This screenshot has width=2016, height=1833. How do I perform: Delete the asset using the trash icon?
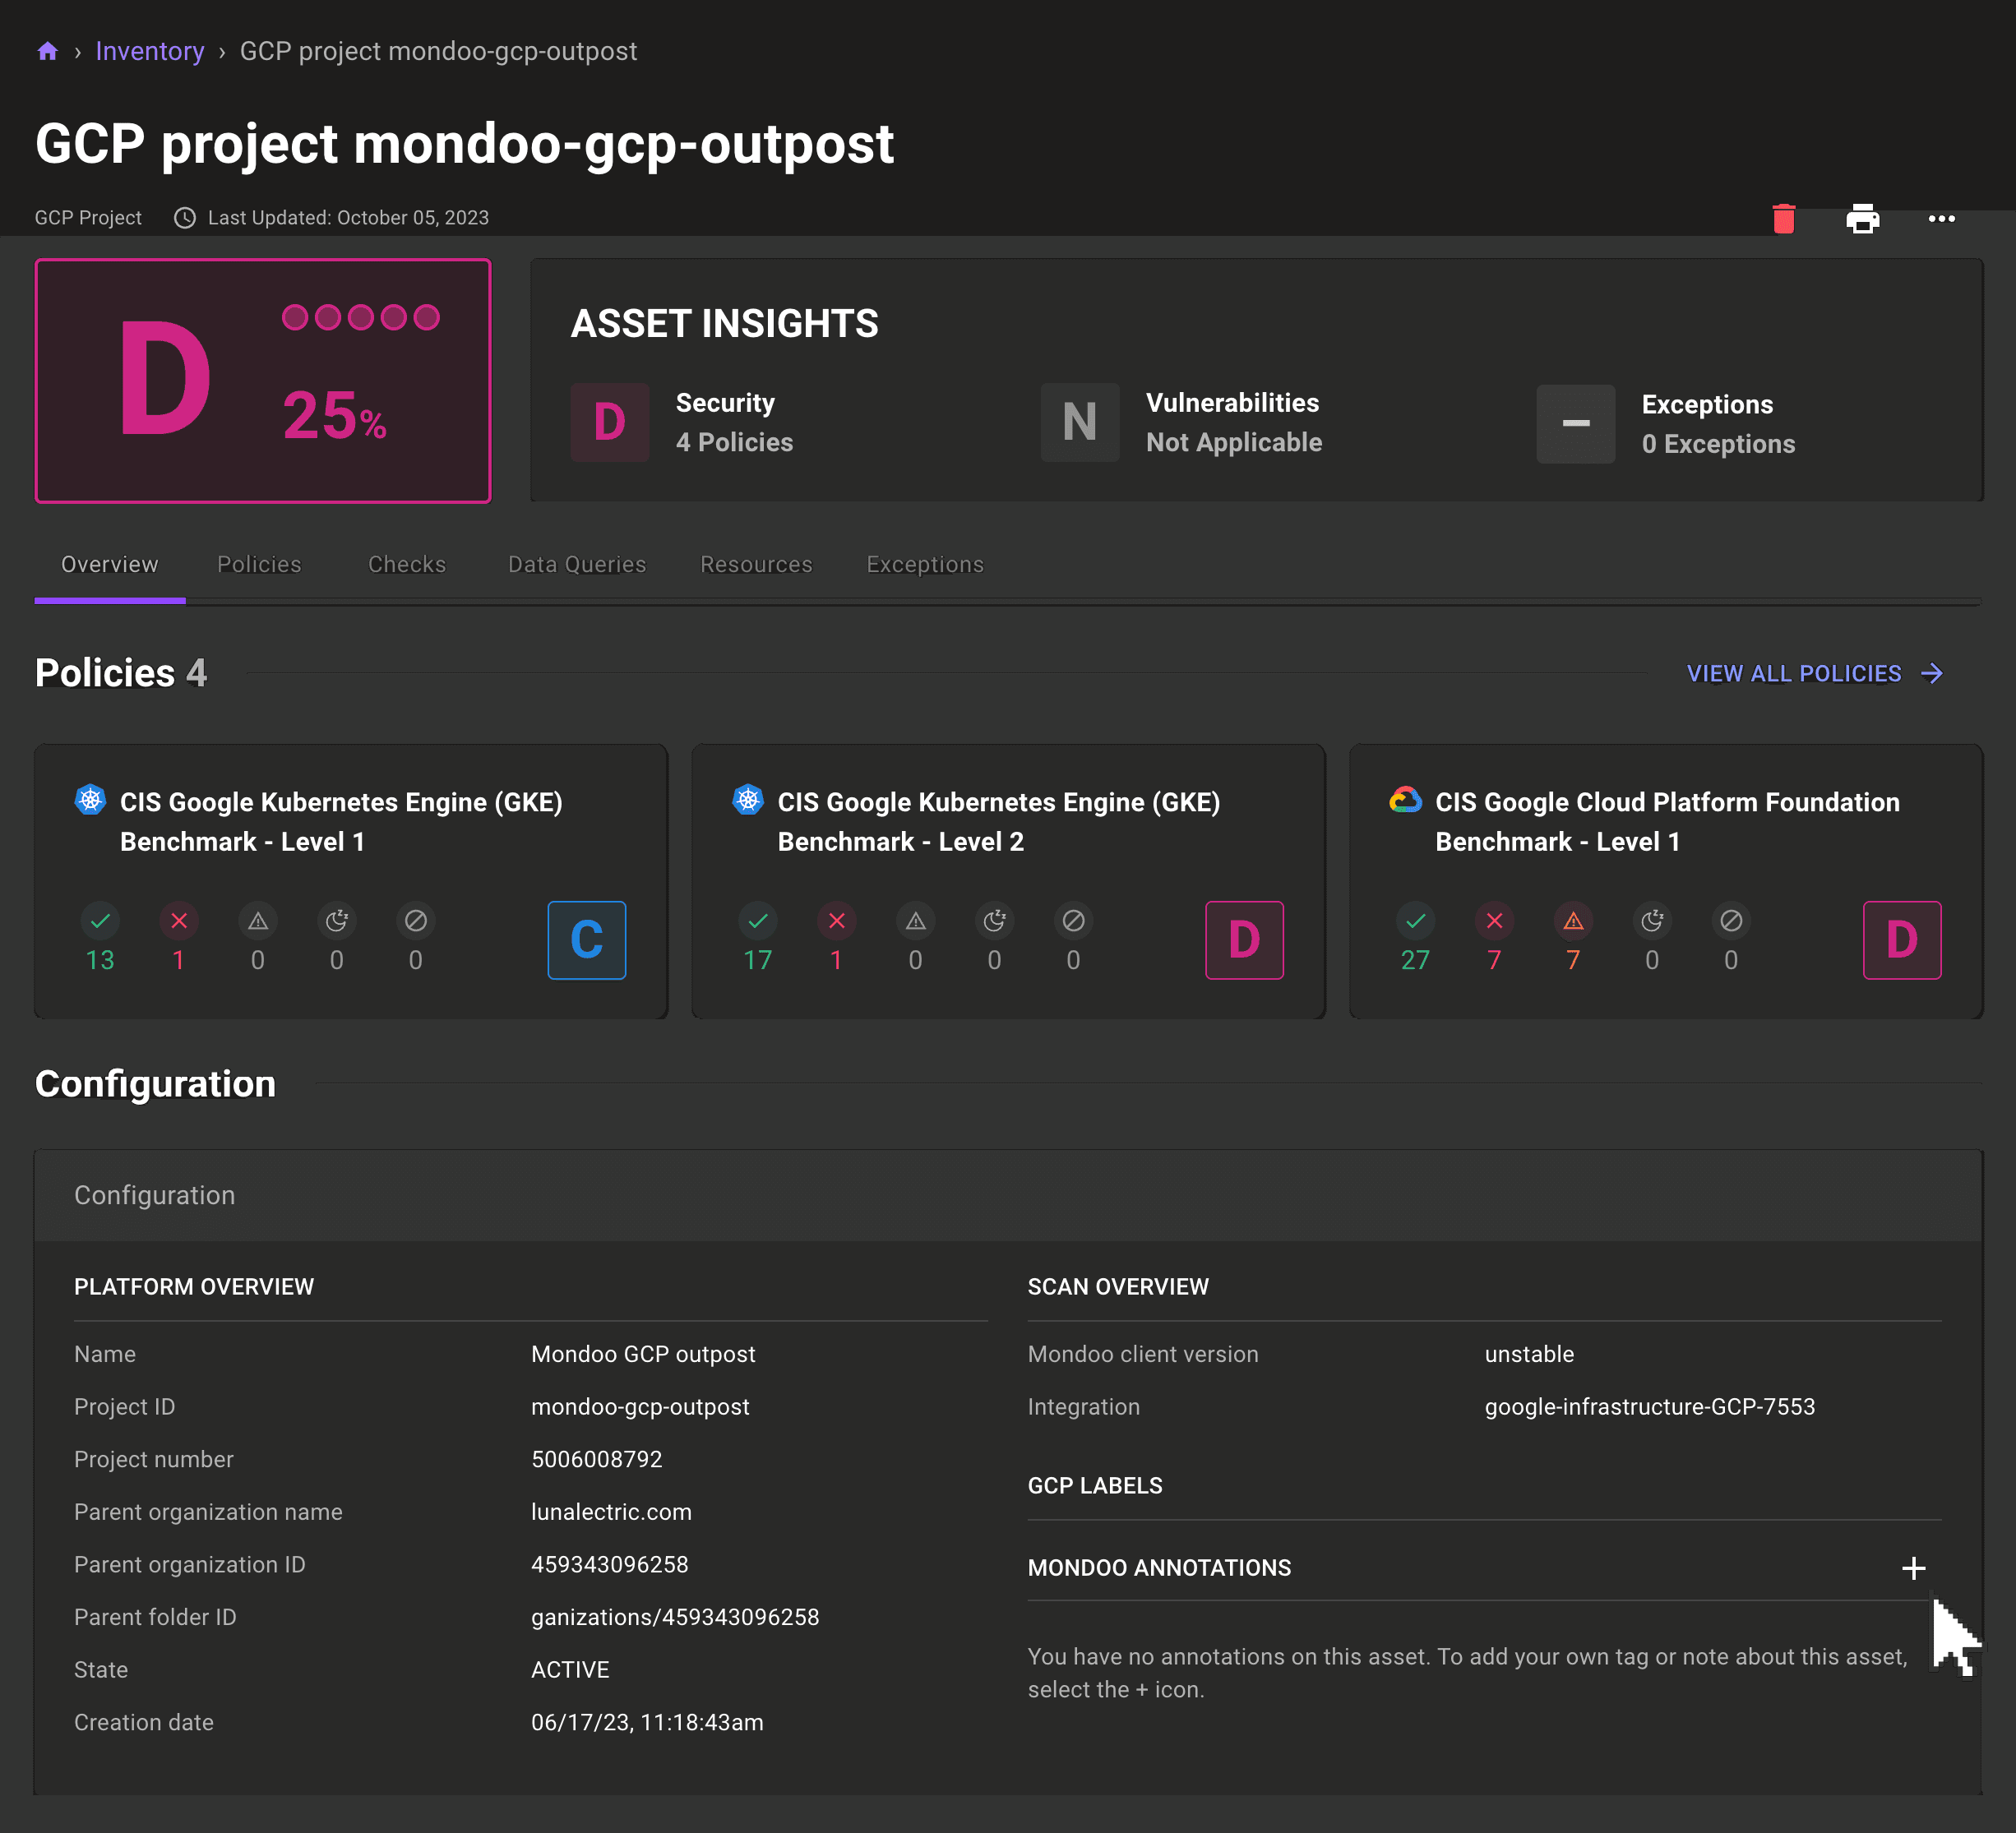coord(1786,218)
